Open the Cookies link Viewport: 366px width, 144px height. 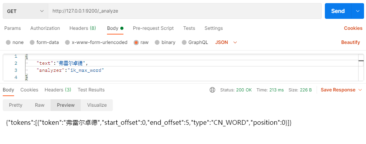point(353,28)
